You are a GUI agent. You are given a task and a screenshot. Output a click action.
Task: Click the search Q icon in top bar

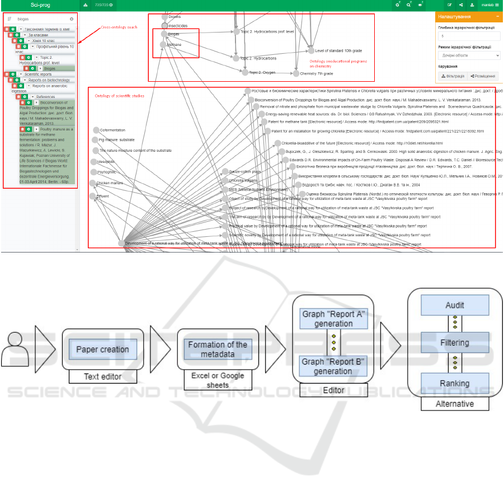pos(409,4)
